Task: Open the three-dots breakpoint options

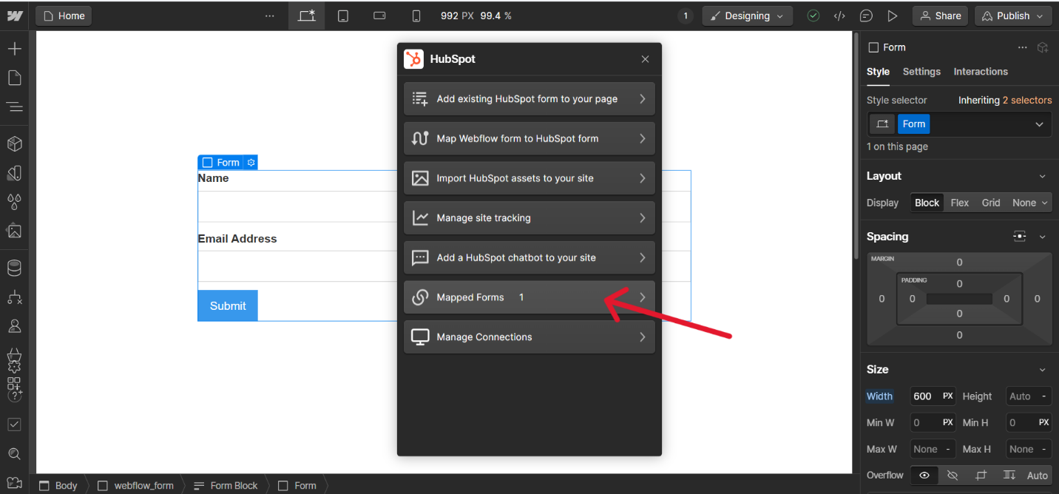Action: (x=270, y=16)
